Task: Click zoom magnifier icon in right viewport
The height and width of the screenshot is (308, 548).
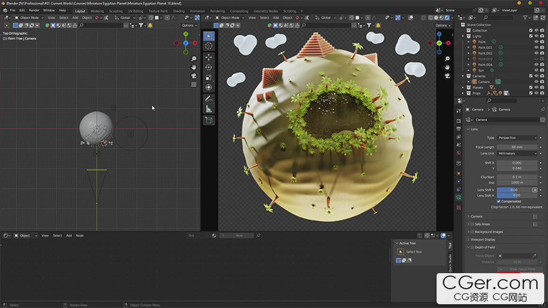Action: 447,58
